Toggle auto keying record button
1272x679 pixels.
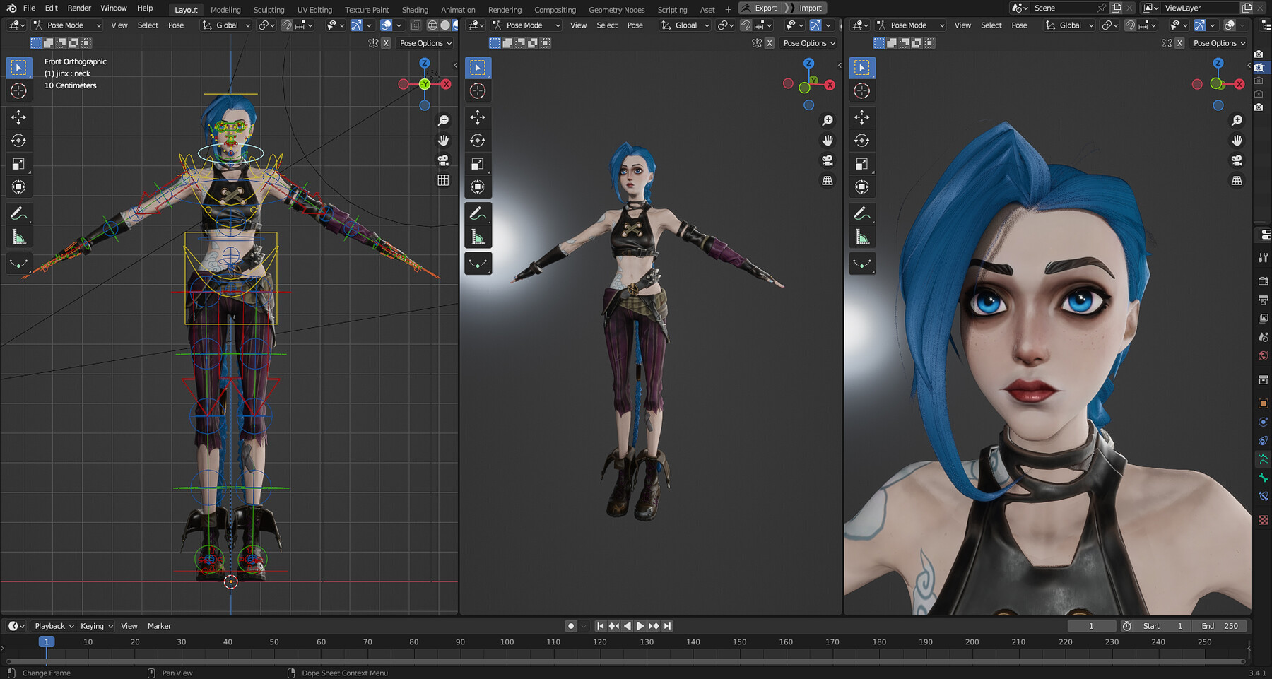[571, 626]
